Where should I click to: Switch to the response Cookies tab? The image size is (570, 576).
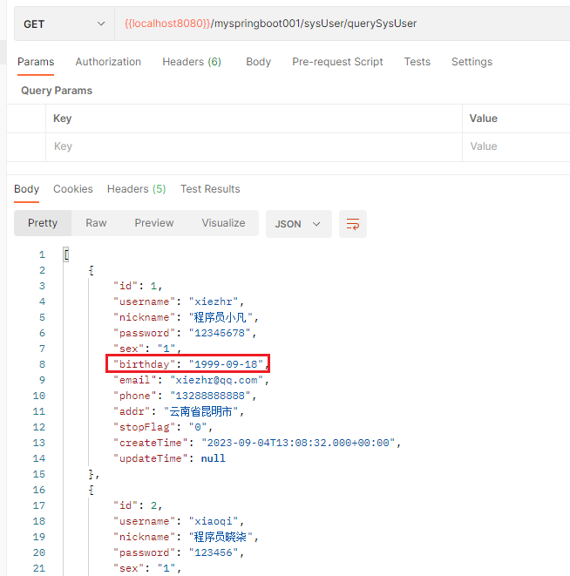tap(73, 189)
